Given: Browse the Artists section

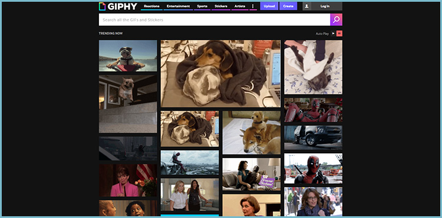Looking at the screenshot, I should [240, 6].
